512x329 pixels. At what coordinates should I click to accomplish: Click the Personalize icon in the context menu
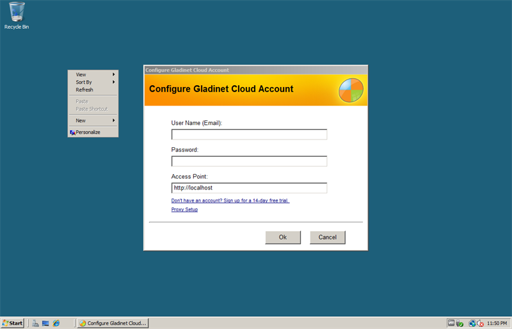click(72, 132)
